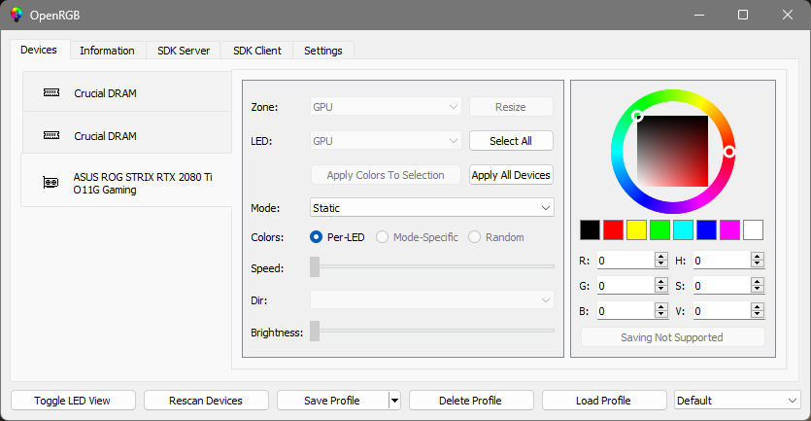The height and width of the screenshot is (421, 811).
Task: Increase the H value with up arrow
Action: [758, 256]
